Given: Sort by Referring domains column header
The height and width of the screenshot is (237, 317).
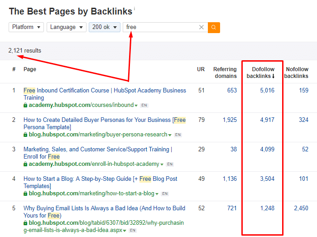Looking at the screenshot, I should pos(225,73).
